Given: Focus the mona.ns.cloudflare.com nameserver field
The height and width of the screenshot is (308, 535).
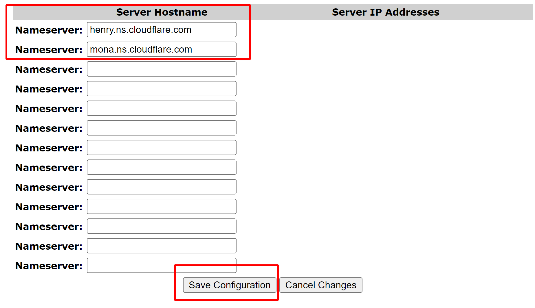Looking at the screenshot, I should (161, 49).
